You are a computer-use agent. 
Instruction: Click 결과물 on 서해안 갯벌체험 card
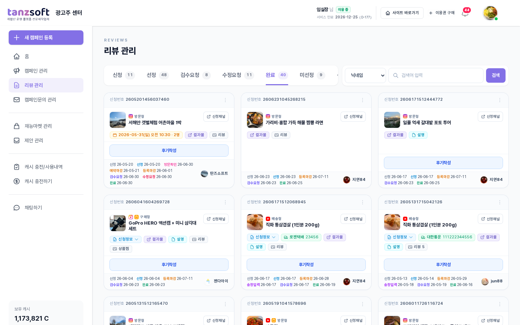pyautogui.click(x=196, y=135)
